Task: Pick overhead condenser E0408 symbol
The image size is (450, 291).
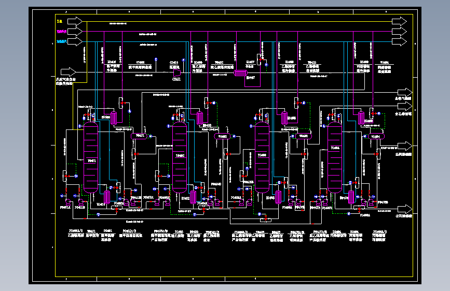Action: click(284, 118)
